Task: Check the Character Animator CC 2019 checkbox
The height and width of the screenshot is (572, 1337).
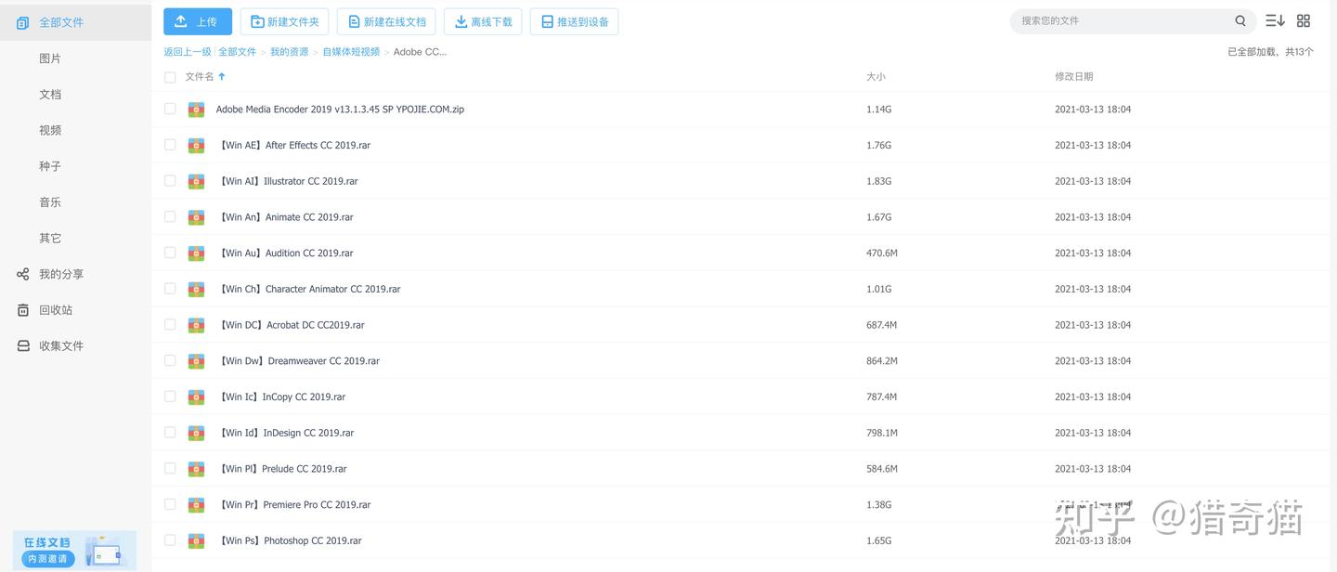Action: [x=170, y=289]
